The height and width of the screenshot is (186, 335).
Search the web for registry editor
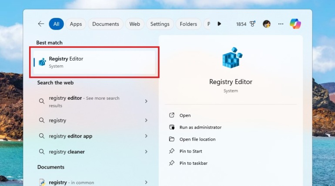(84, 101)
